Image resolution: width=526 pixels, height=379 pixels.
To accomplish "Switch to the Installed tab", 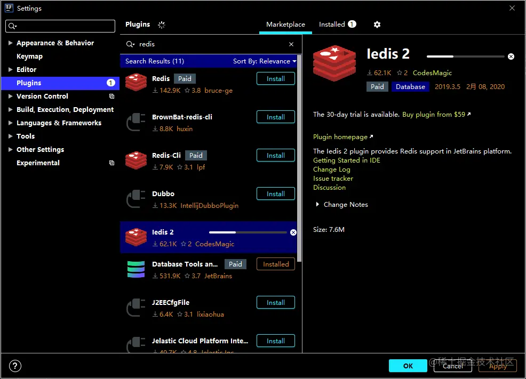I will [337, 25].
